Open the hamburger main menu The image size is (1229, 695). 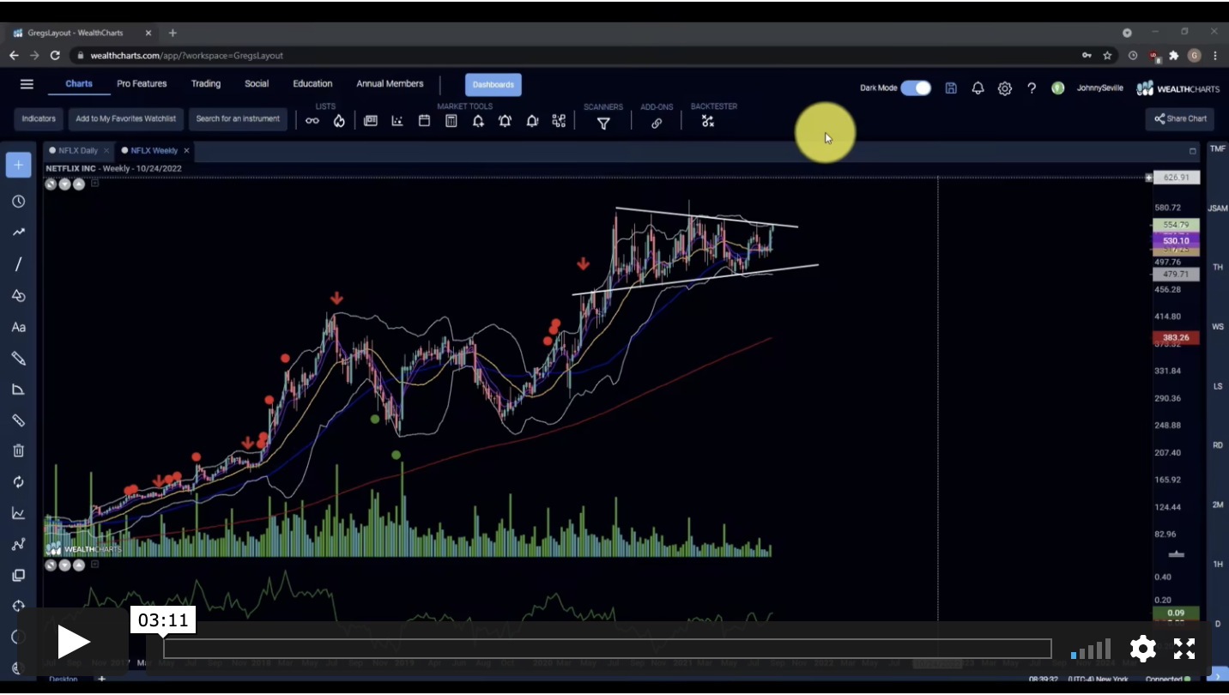coord(27,84)
